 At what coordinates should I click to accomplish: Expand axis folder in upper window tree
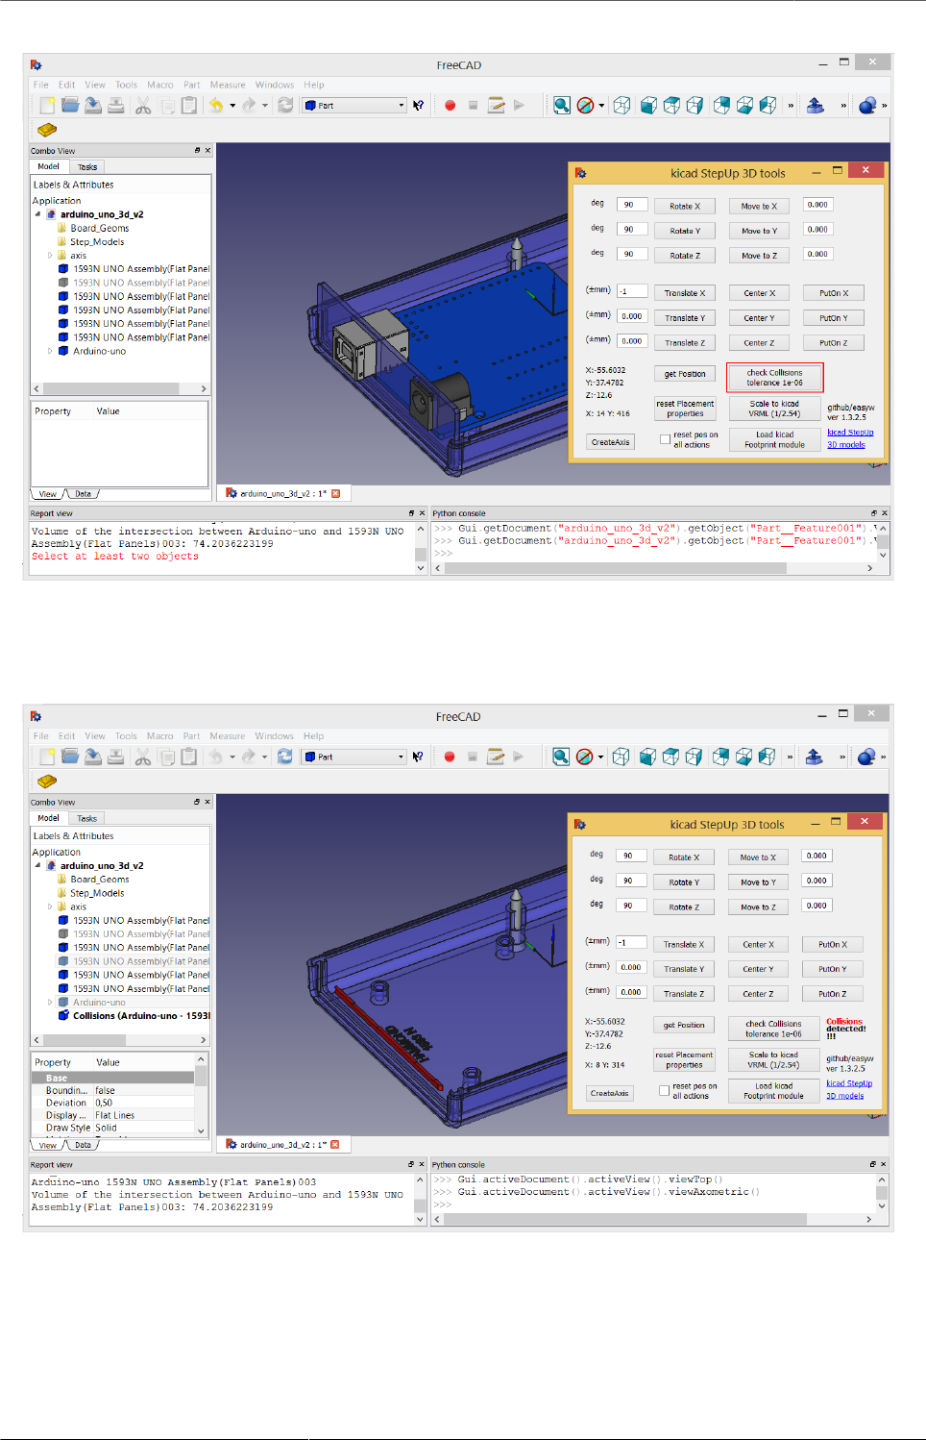50,256
